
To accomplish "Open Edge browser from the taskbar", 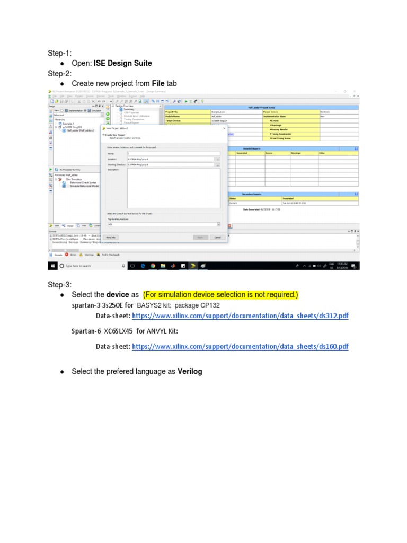I will (x=143, y=266).
